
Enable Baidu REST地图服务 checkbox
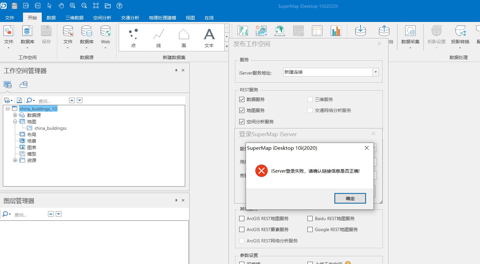pos(310,218)
